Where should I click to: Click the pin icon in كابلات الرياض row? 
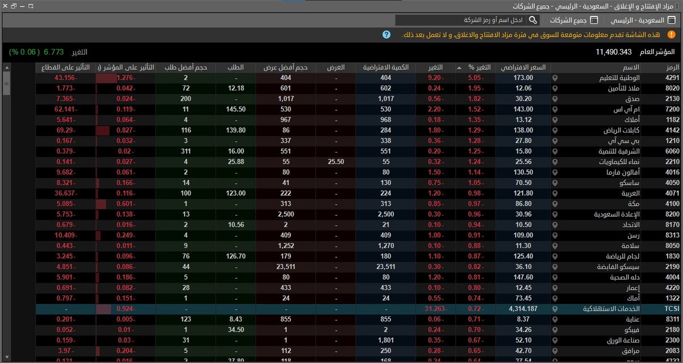[x=554, y=130]
